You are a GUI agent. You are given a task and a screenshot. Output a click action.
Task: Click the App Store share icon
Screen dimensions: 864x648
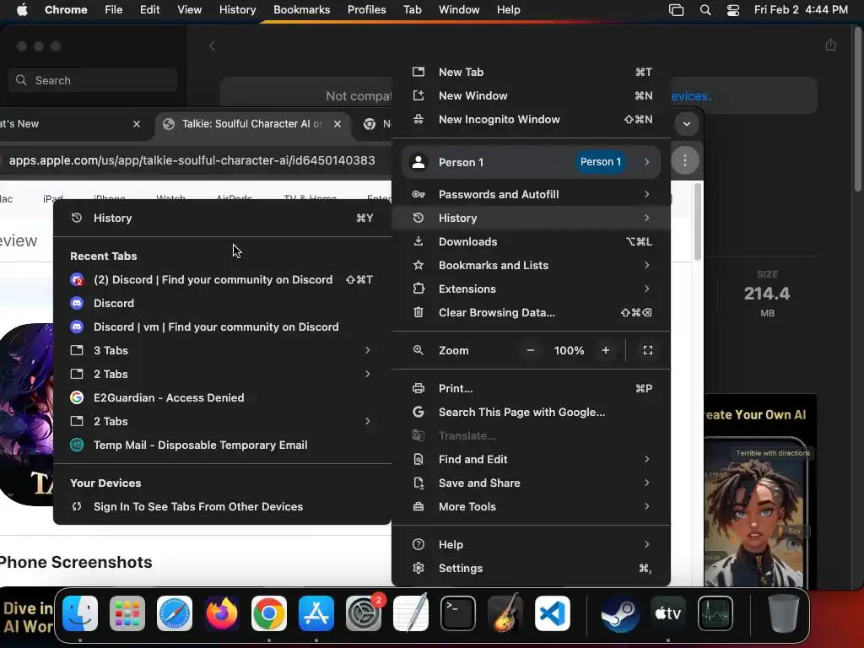(831, 46)
